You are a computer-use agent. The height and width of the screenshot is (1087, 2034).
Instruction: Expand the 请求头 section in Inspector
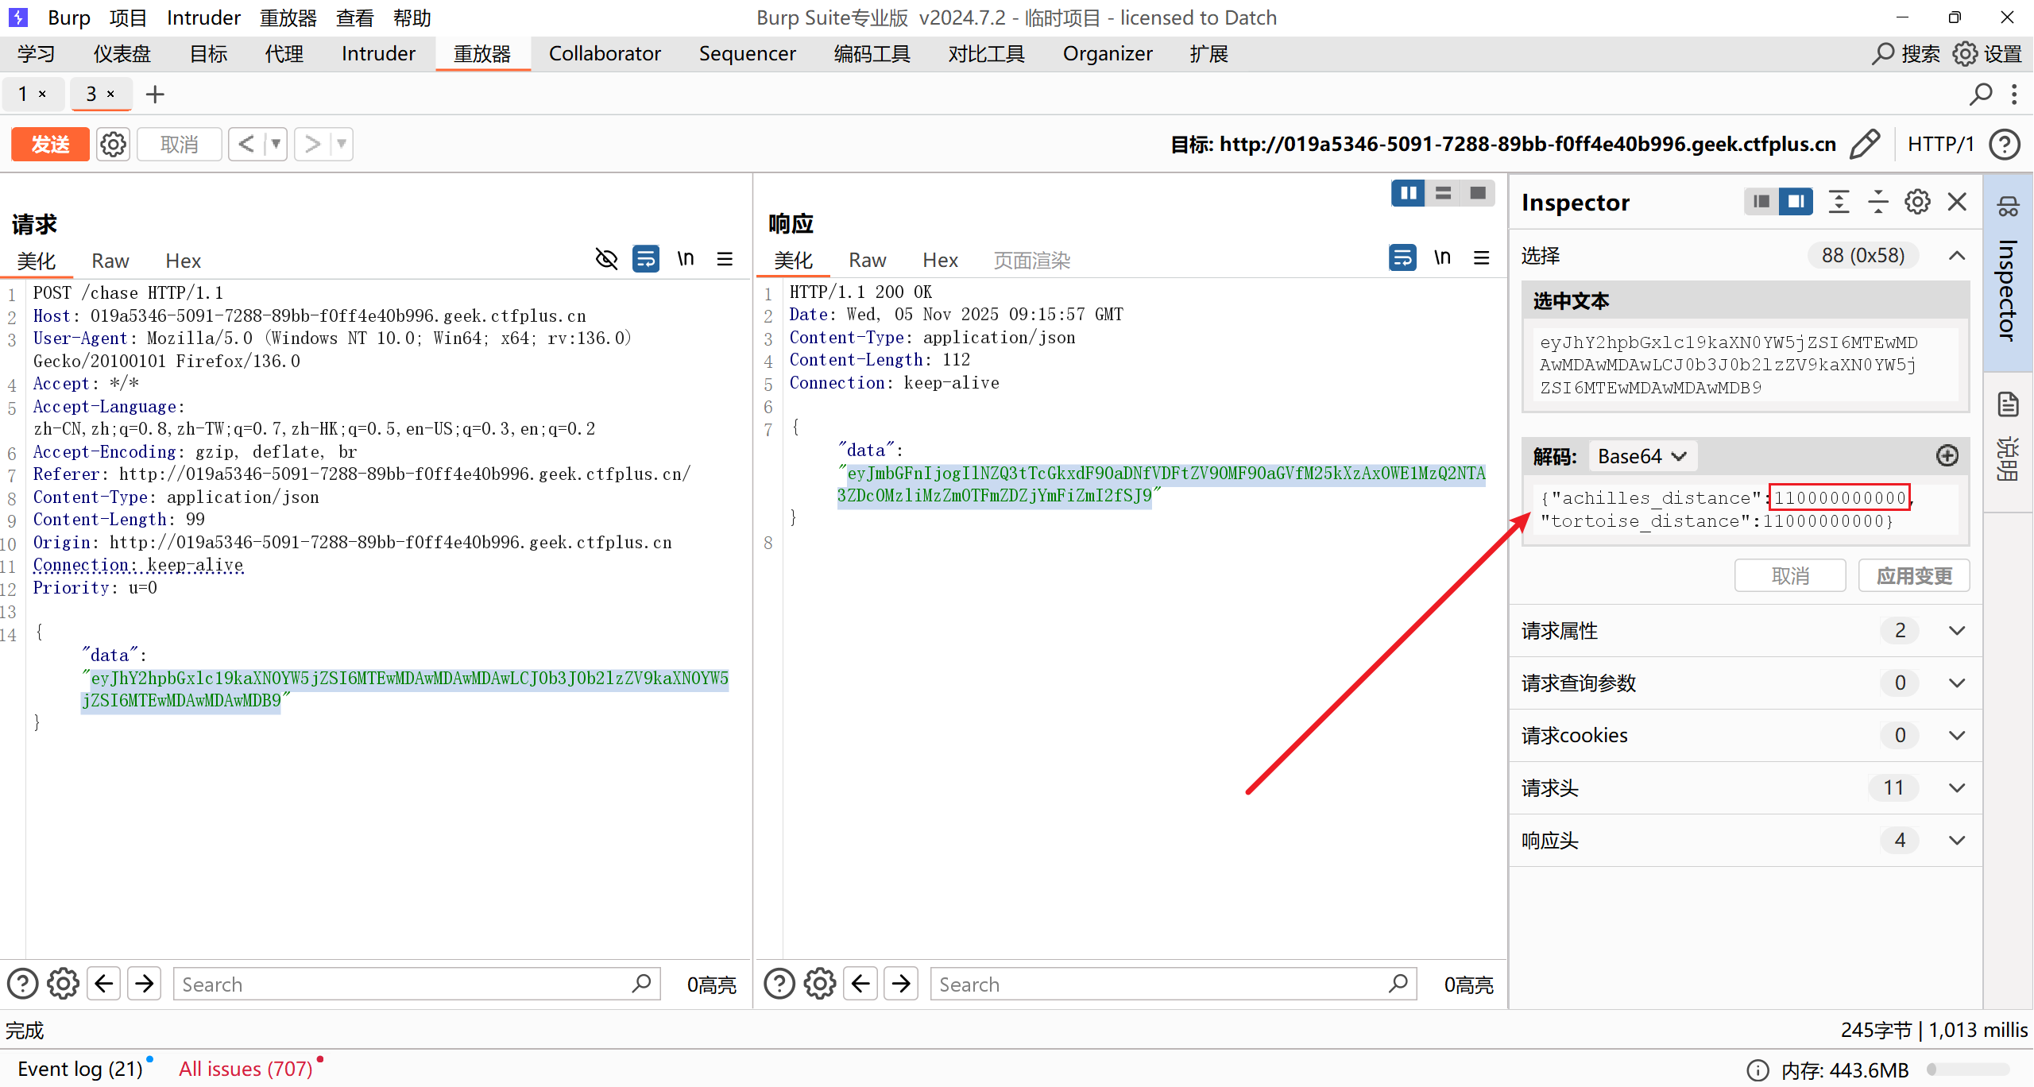pyautogui.click(x=1956, y=787)
